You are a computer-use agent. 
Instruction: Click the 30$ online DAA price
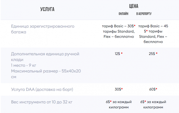click(117, 89)
